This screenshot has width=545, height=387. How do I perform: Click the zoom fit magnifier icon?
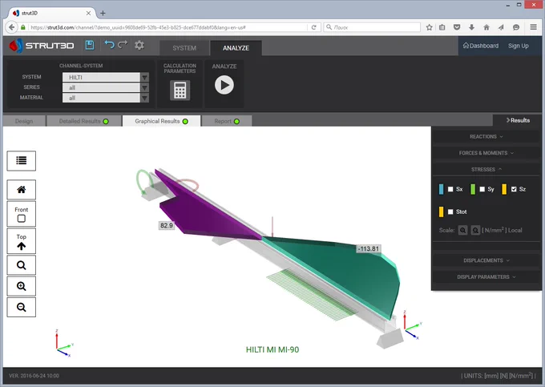pos(21,265)
